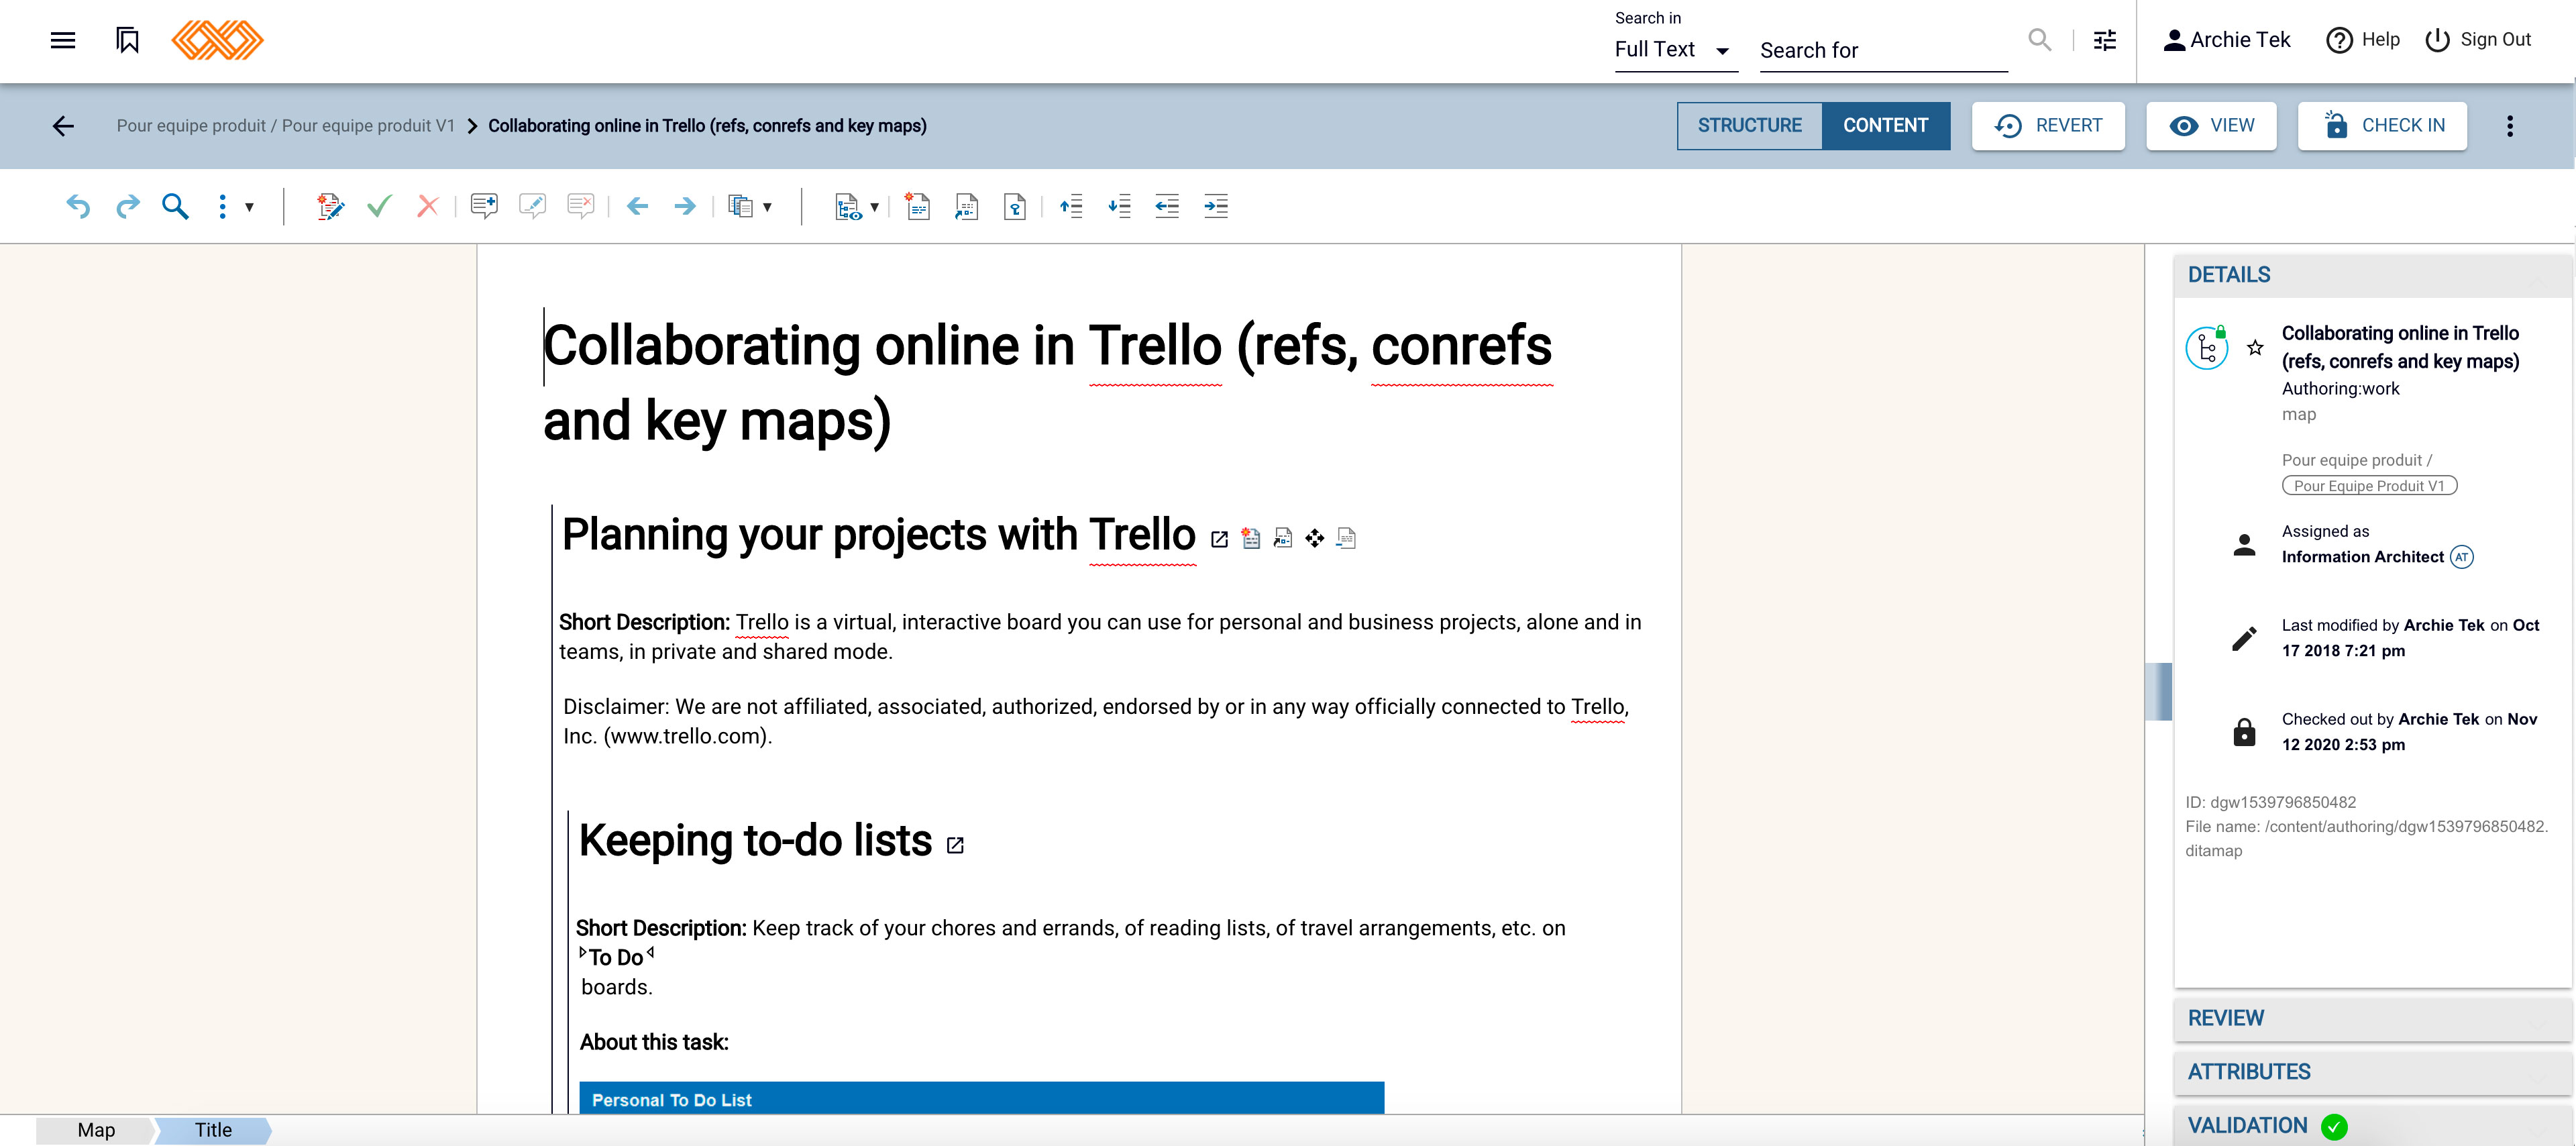Toggle favorite star for the map
Image resolution: width=2576 pixels, height=1146 pixels.
tap(2255, 348)
